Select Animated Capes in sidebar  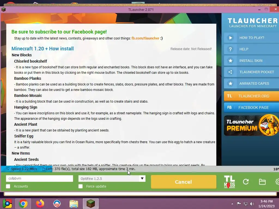click(251, 83)
